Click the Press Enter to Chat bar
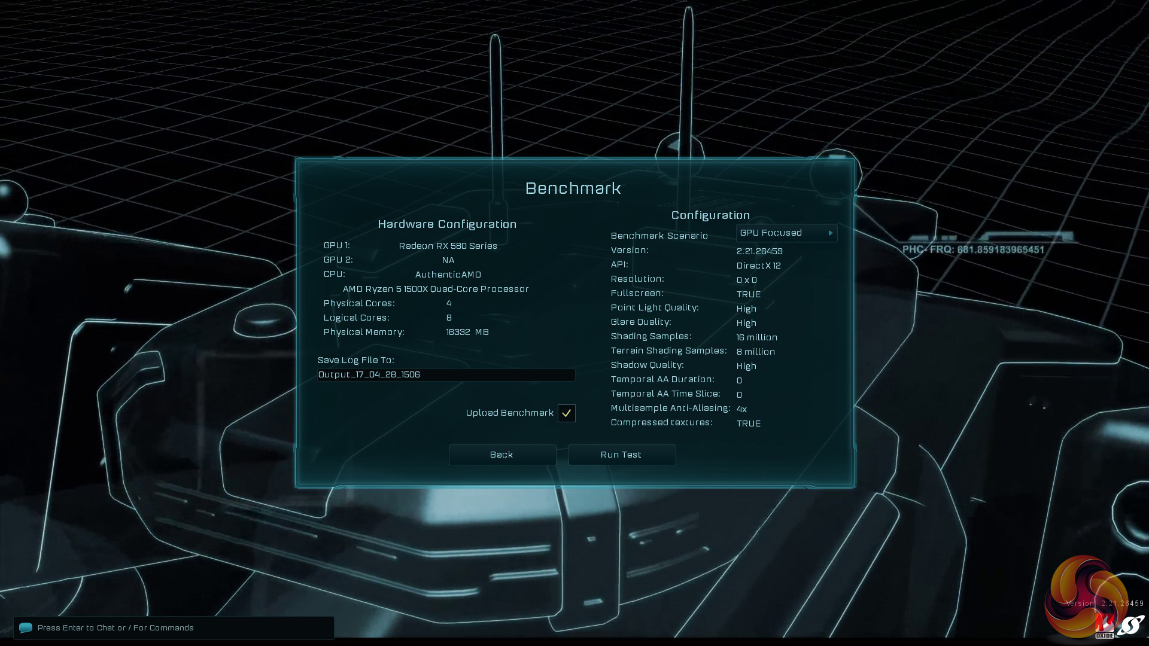The width and height of the screenshot is (1149, 646). tap(174, 627)
